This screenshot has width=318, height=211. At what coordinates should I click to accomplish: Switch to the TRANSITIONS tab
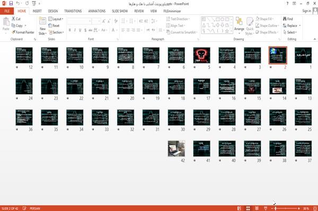(73, 11)
